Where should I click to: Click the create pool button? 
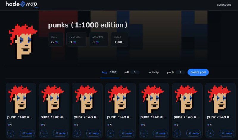(198, 72)
